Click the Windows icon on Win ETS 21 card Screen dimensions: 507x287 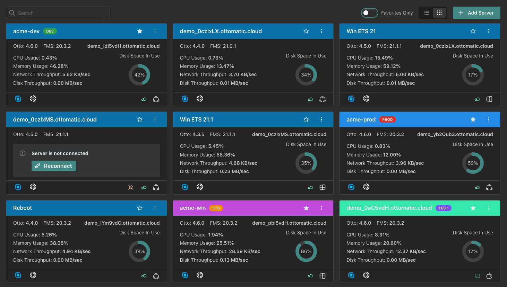click(x=489, y=99)
